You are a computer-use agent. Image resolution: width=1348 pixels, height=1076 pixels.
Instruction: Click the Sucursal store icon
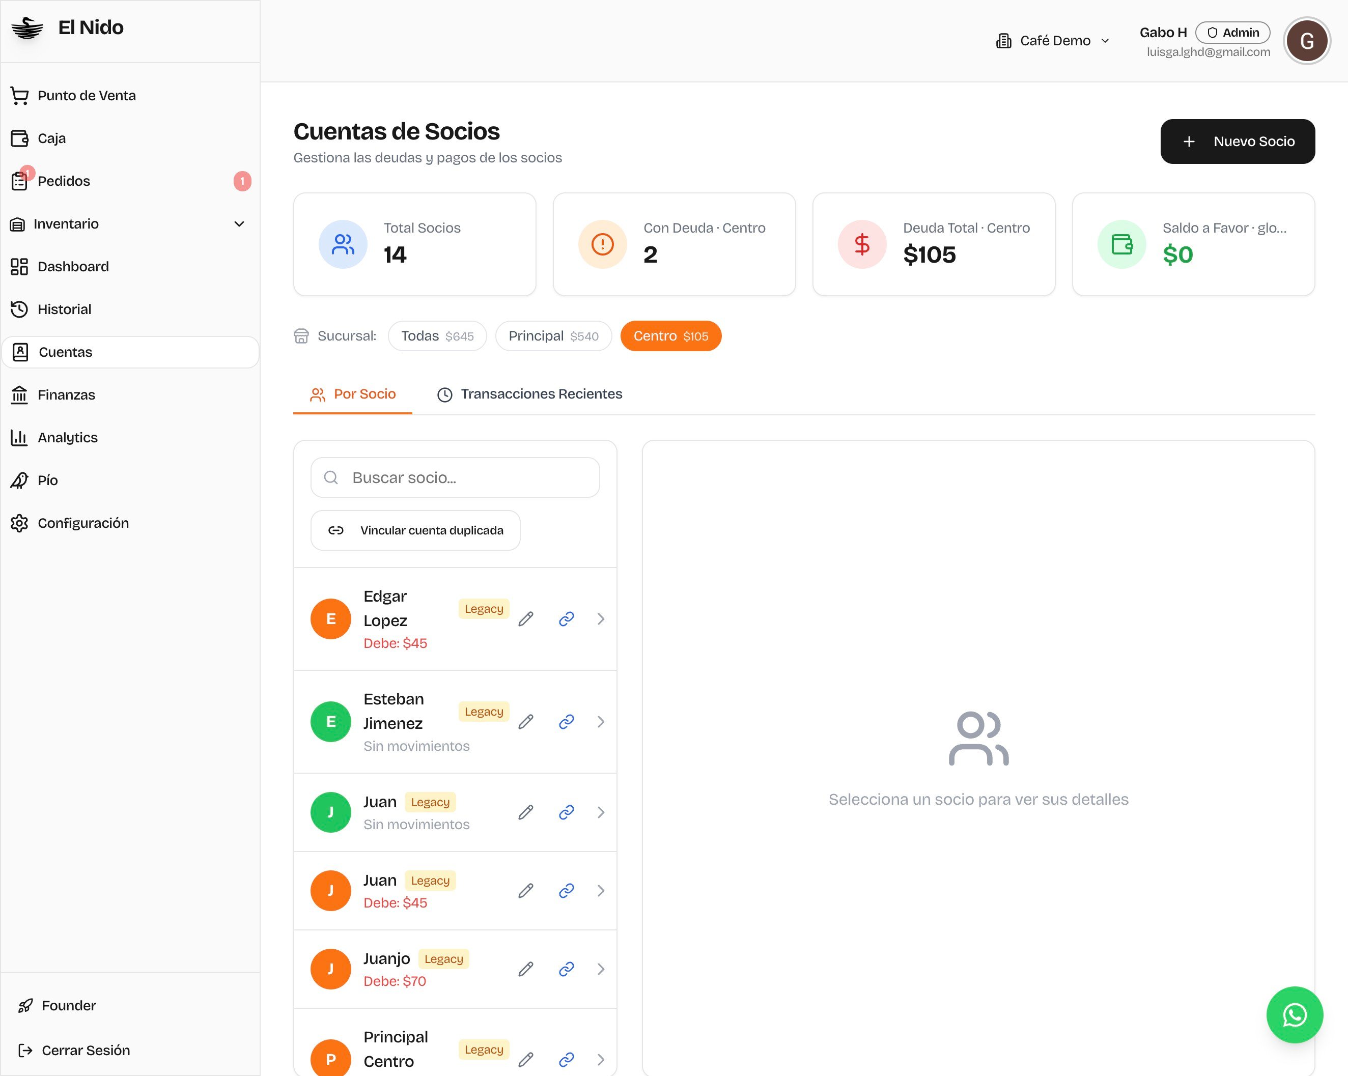[301, 336]
